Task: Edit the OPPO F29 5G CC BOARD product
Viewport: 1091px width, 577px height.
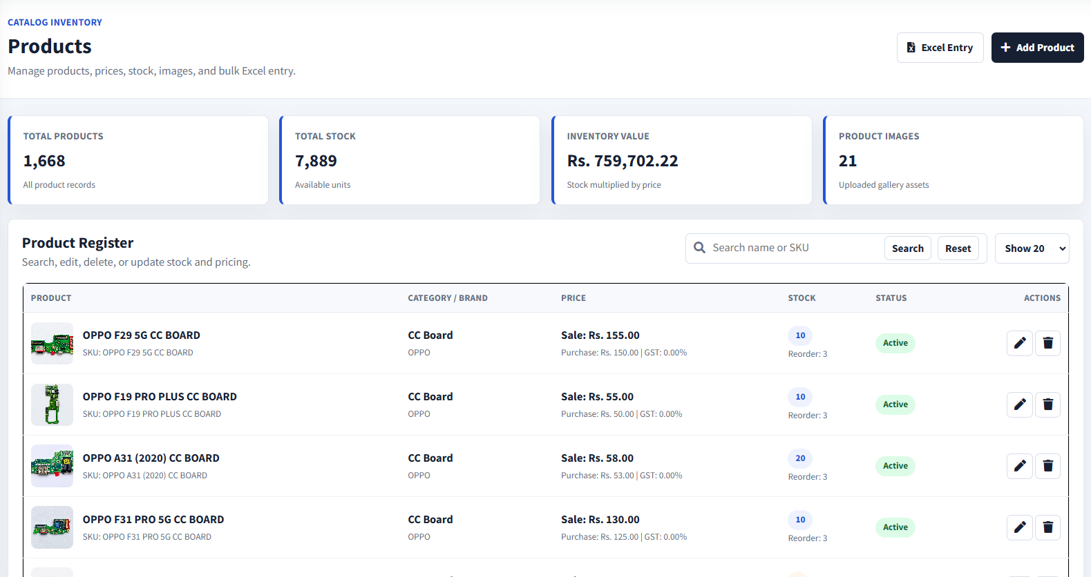Action: pos(1020,343)
